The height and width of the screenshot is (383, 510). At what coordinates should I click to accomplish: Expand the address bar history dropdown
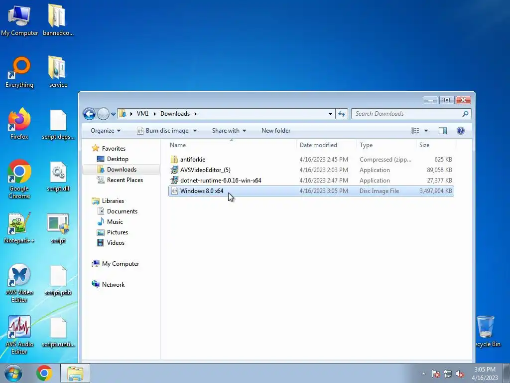(330, 114)
